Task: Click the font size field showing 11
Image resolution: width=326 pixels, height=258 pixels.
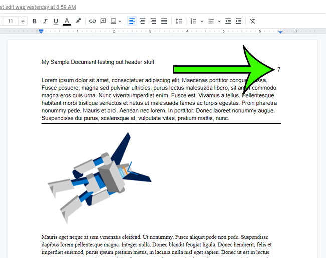Action: click(x=10, y=21)
